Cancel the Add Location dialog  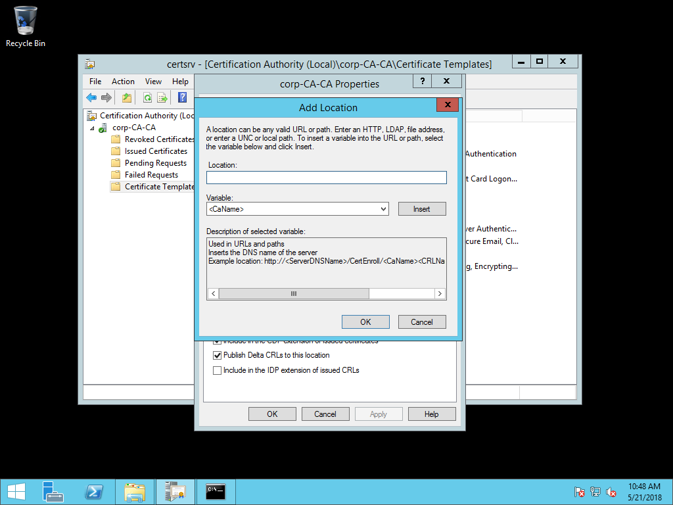pyautogui.click(x=422, y=322)
